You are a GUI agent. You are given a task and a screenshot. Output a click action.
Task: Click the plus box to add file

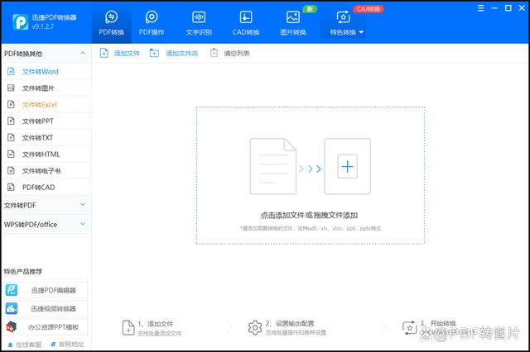pyautogui.click(x=347, y=166)
